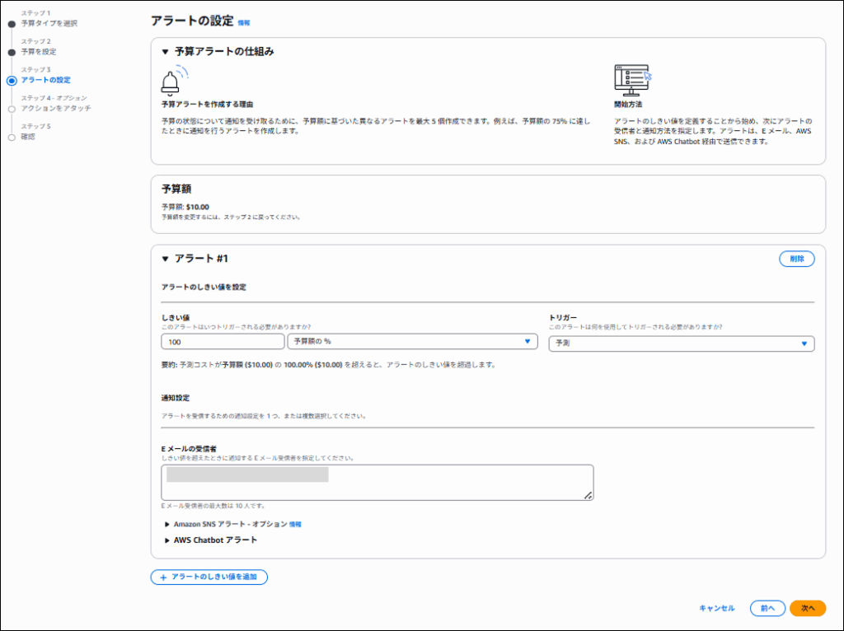The height and width of the screenshot is (631, 844).
Task: Select step 3 アラートの設定 radio indicator
Action: [12, 81]
